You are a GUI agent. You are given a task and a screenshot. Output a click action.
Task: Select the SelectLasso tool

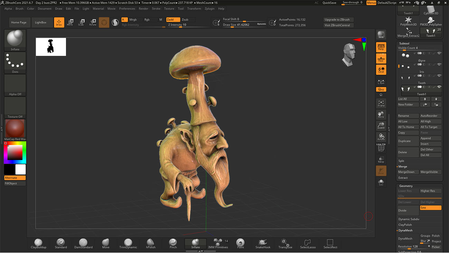coord(307,243)
